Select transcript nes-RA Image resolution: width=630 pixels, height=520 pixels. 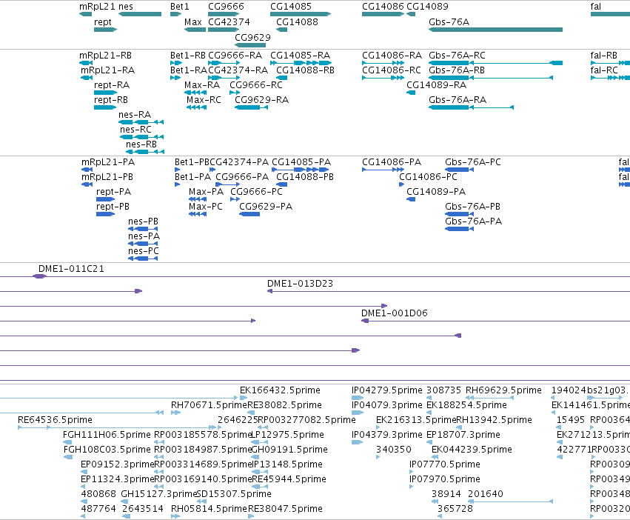click(x=135, y=115)
